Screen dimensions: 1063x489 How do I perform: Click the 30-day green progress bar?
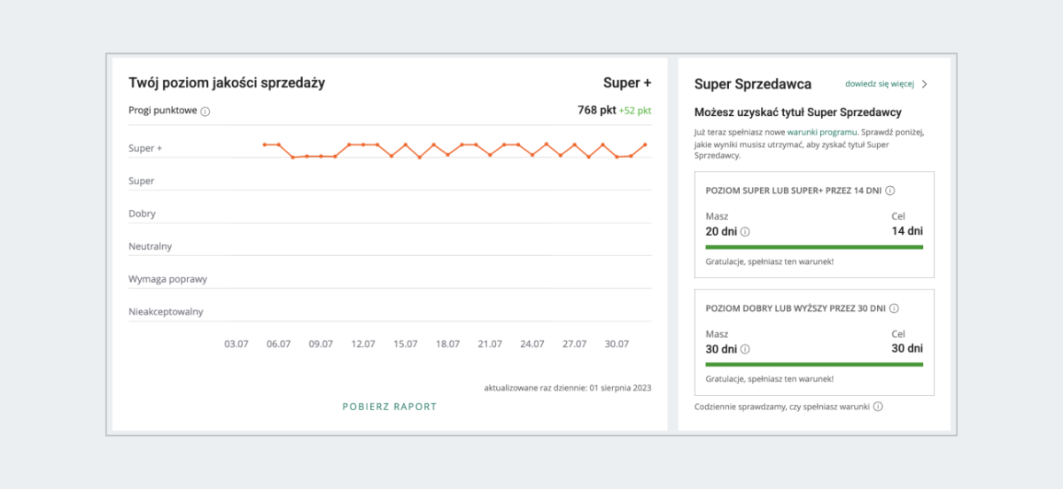(814, 364)
